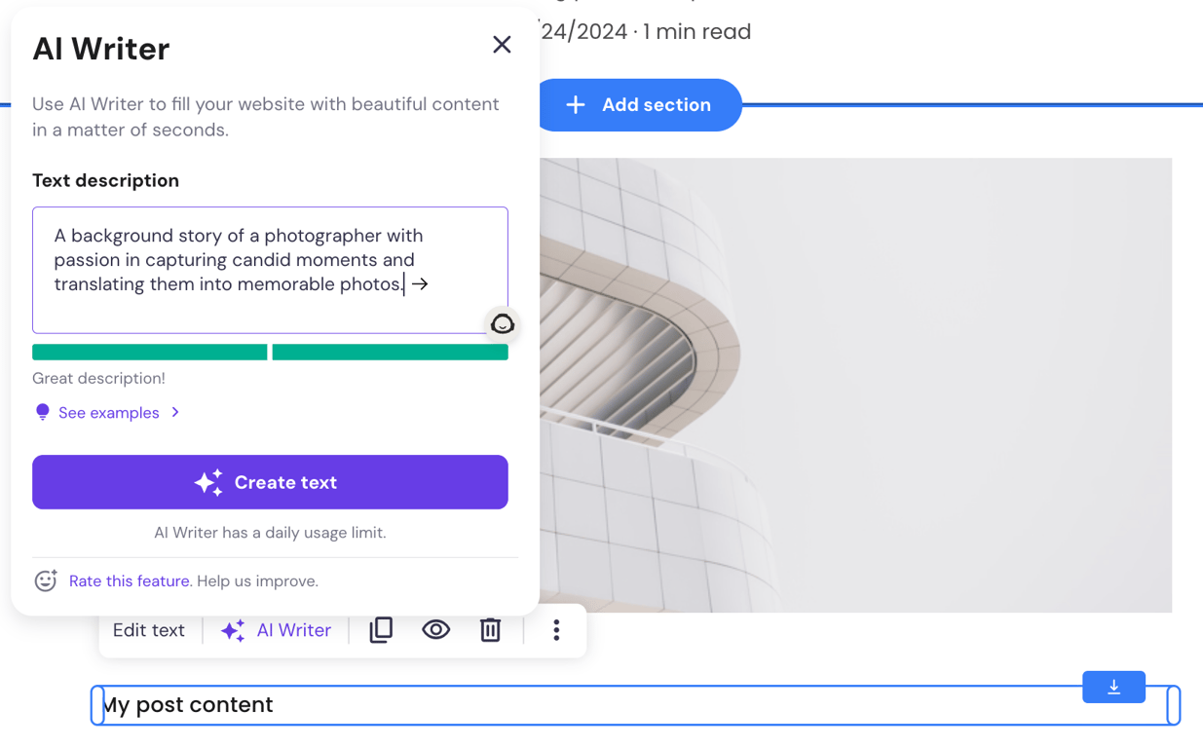
Task: Click the smiley icon near Rate this feature
Action: (45, 580)
